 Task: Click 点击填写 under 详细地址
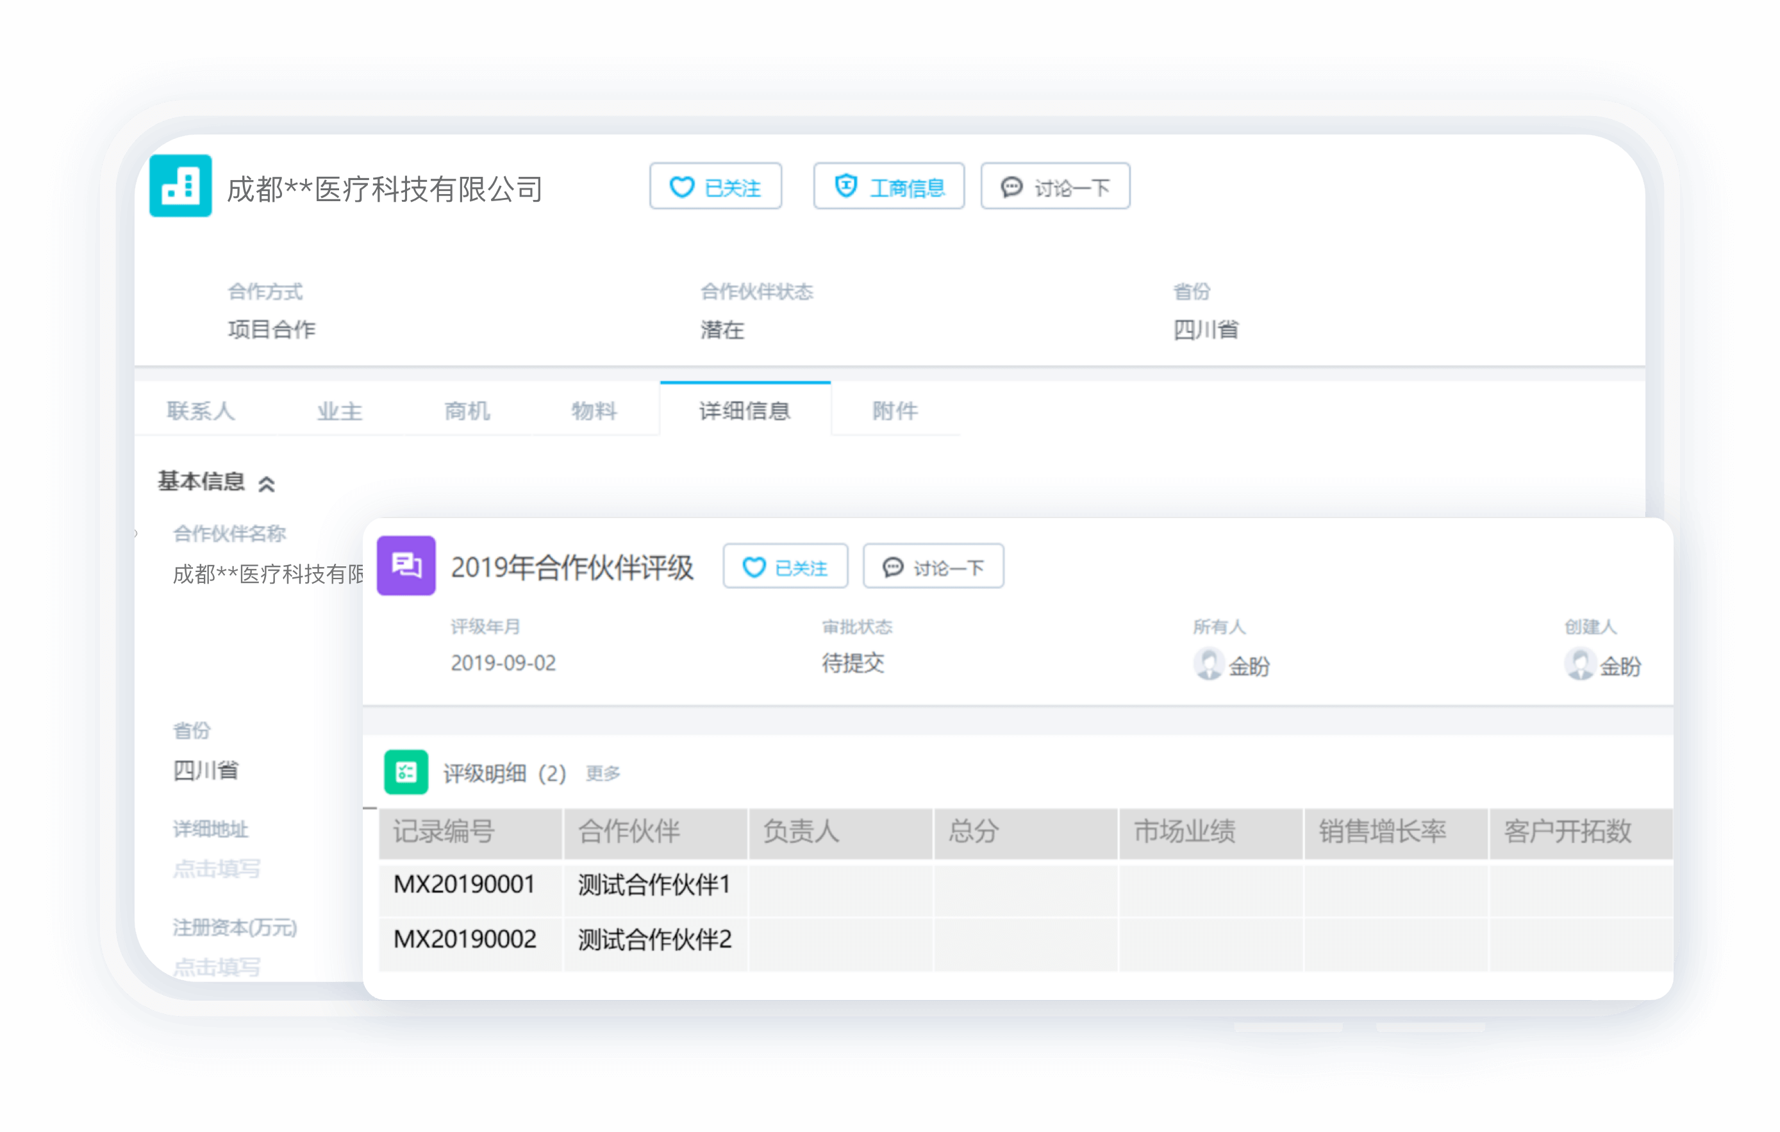tap(217, 868)
